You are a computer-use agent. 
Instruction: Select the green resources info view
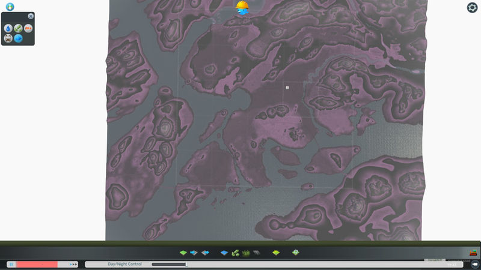tap(18, 28)
